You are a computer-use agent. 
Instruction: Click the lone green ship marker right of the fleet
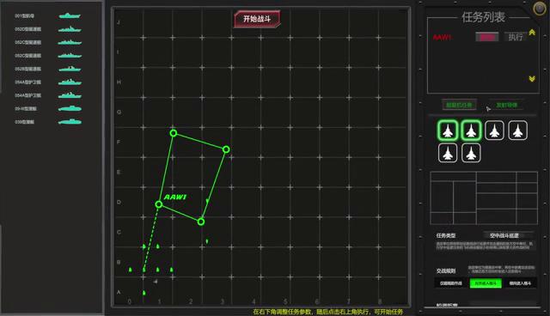tap(207, 241)
